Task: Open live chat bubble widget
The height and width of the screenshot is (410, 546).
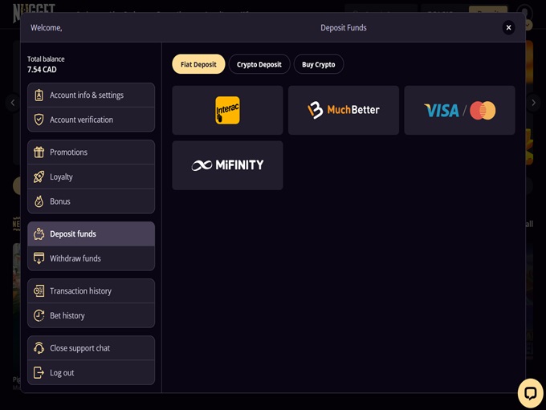Action: coord(530,392)
